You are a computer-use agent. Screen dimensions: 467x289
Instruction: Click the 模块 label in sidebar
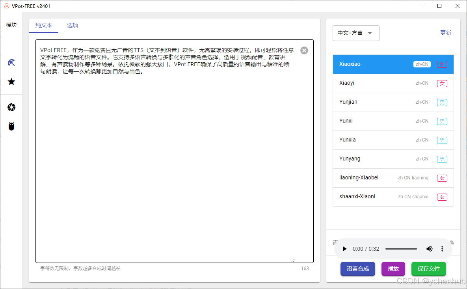point(11,25)
